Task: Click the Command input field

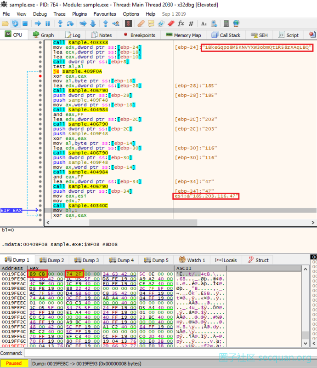Action: coord(167,353)
